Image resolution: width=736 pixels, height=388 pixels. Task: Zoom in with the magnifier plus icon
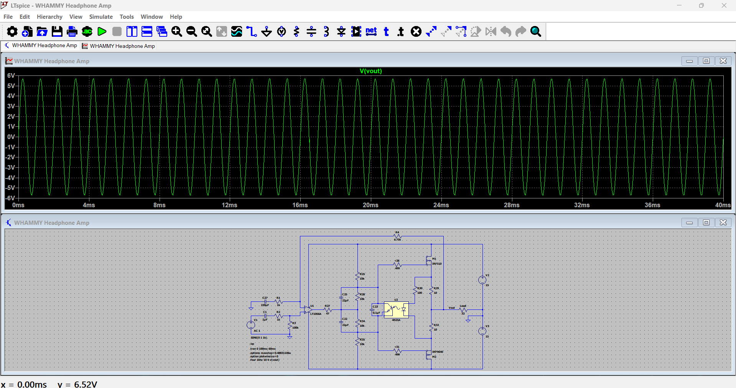point(177,31)
